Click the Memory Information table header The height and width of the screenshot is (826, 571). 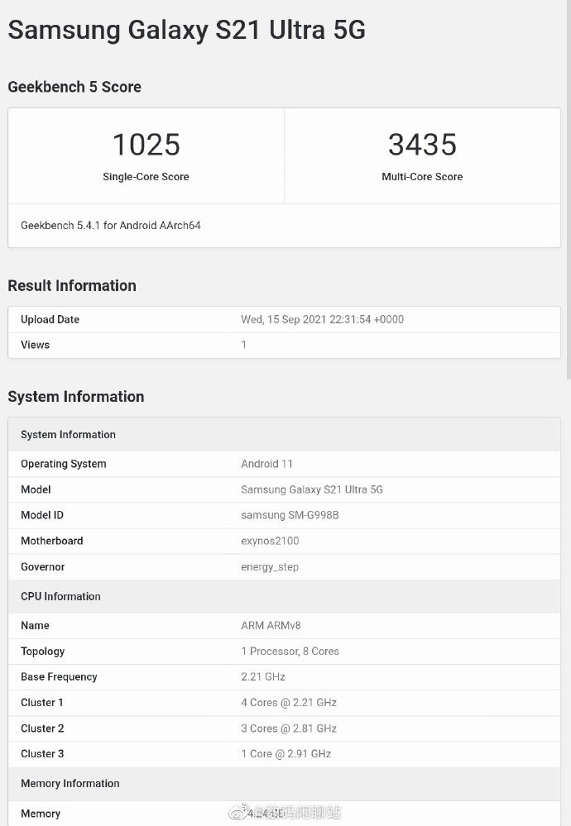tap(284, 783)
